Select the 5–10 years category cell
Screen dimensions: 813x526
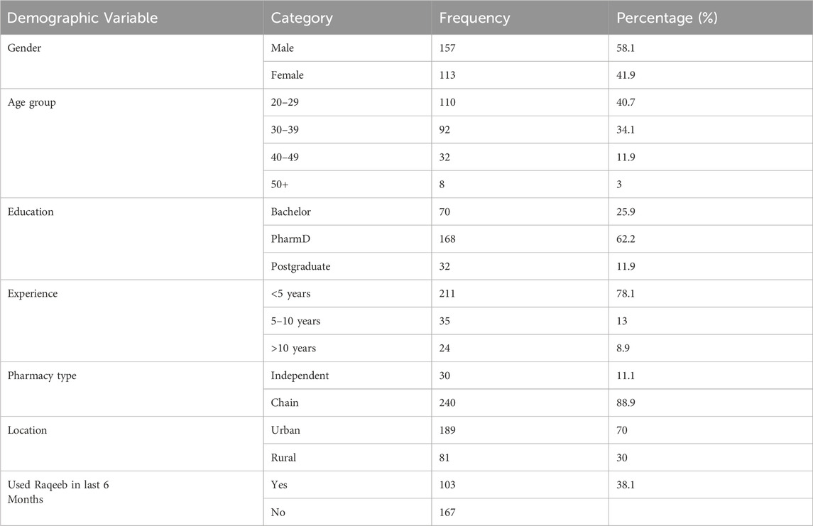click(x=296, y=321)
